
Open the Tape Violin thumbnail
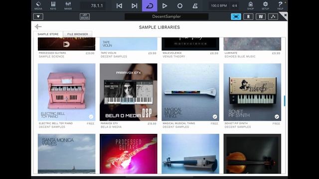click(x=129, y=44)
